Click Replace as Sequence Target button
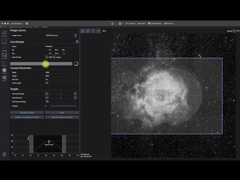This screenshot has width=240, height=180. (x=27, y=117)
